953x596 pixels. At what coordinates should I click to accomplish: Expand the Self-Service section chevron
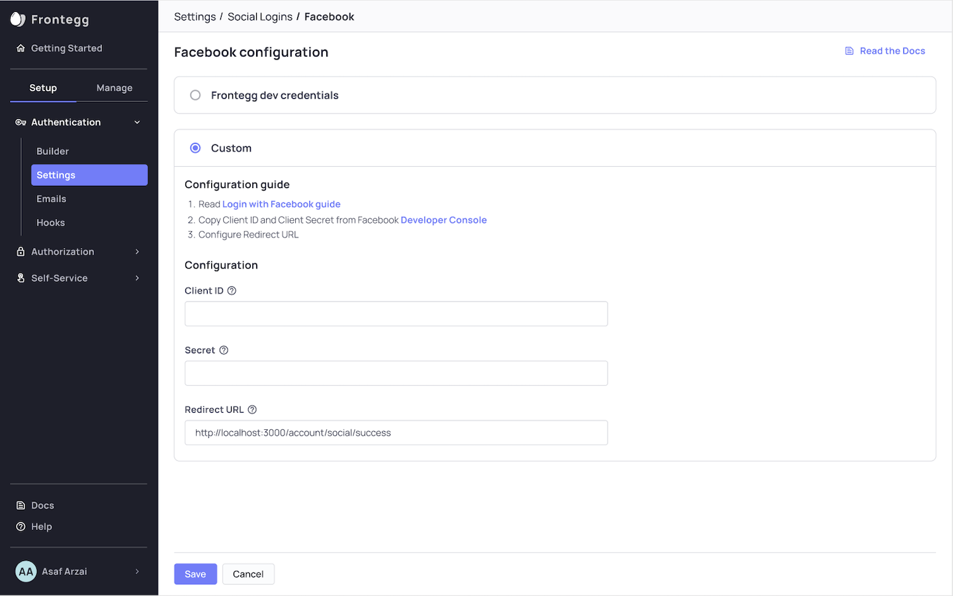coord(137,278)
